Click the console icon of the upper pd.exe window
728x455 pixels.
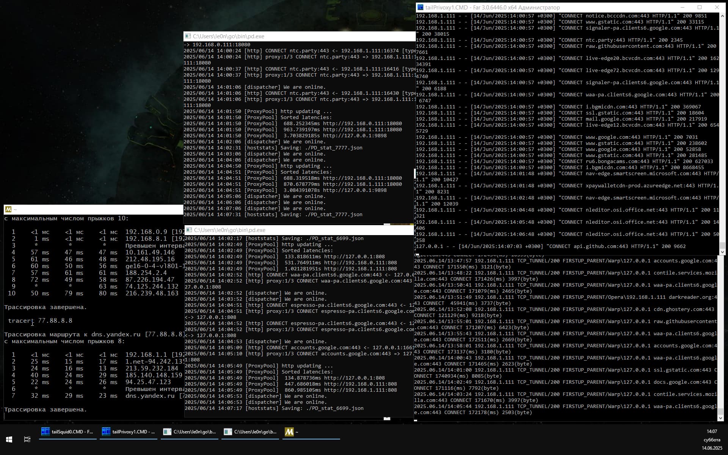click(187, 36)
